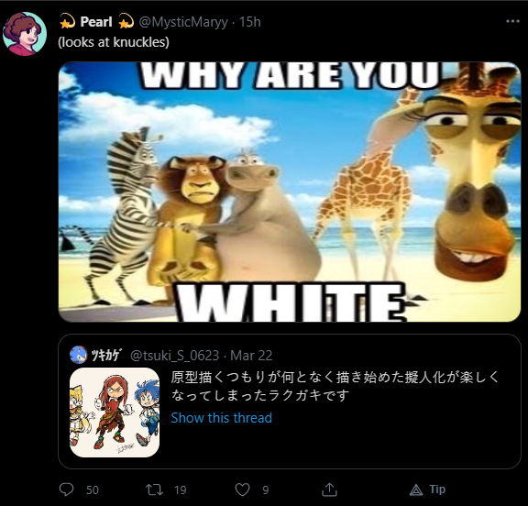Click the retweet count 19
Screen dimensions: 528x506
tap(181, 489)
